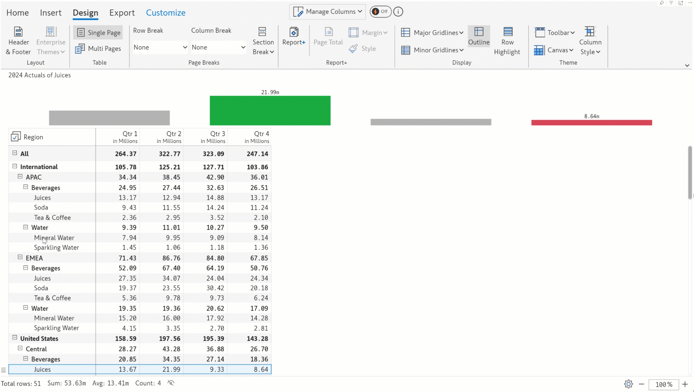Select Multi Pages table layout
Viewport: 694px width, 392px height.
pos(98,49)
